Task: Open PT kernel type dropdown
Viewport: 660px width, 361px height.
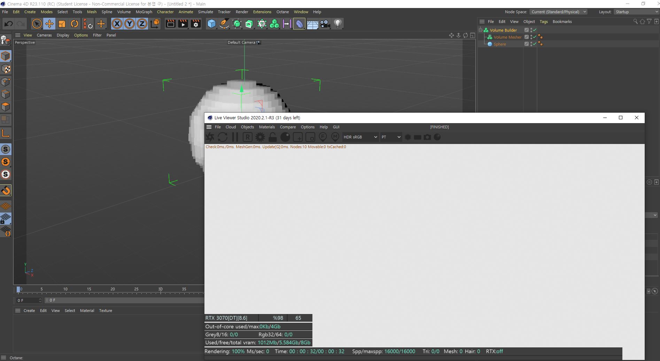Action: [x=391, y=137]
